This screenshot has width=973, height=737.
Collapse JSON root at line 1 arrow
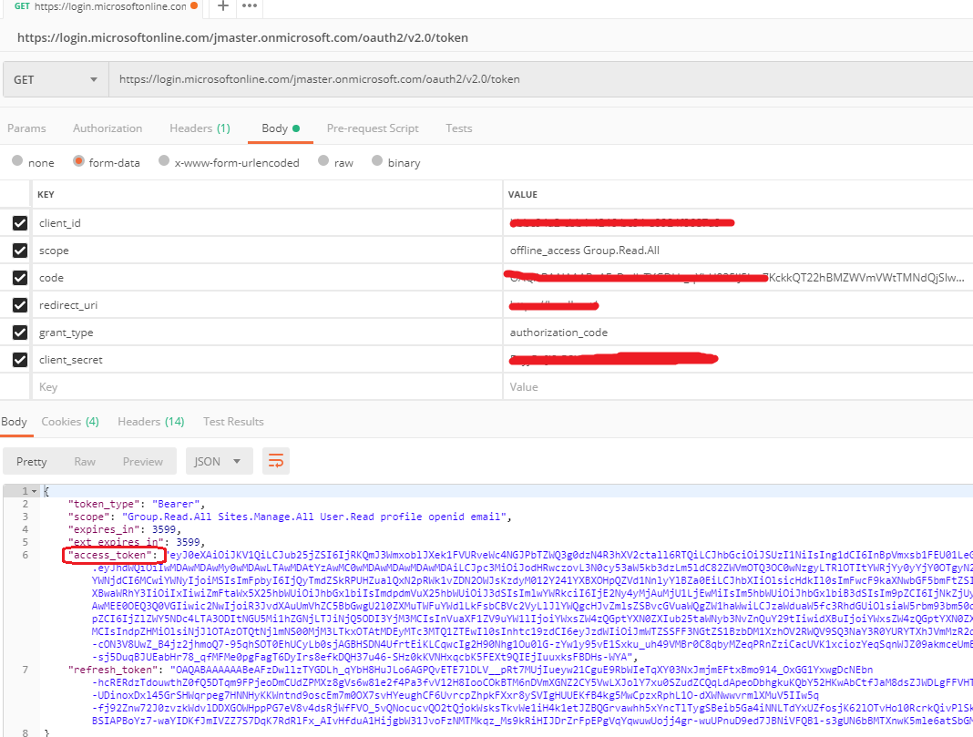coord(34,491)
